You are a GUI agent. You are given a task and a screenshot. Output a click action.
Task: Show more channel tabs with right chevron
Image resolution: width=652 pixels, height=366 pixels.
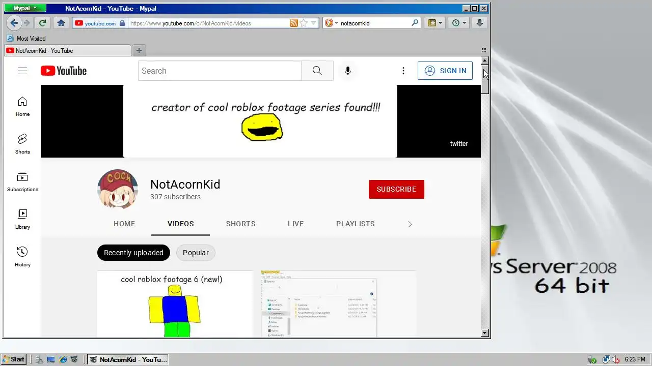(410, 224)
